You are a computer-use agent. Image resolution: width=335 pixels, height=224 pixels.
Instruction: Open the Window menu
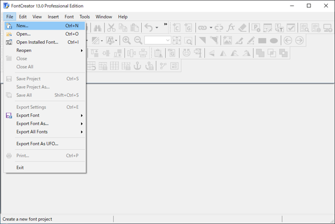click(x=104, y=17)
